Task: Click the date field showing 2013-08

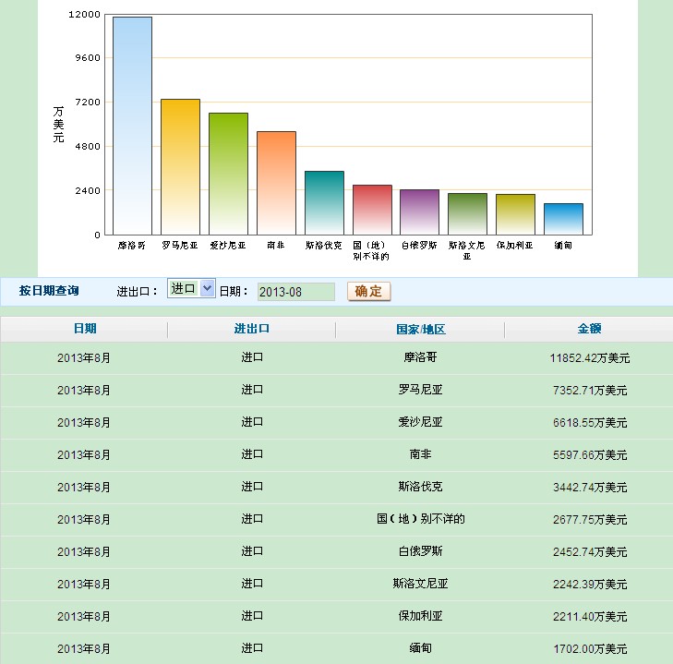Action: pyautogui.click(x=295, y=292)
